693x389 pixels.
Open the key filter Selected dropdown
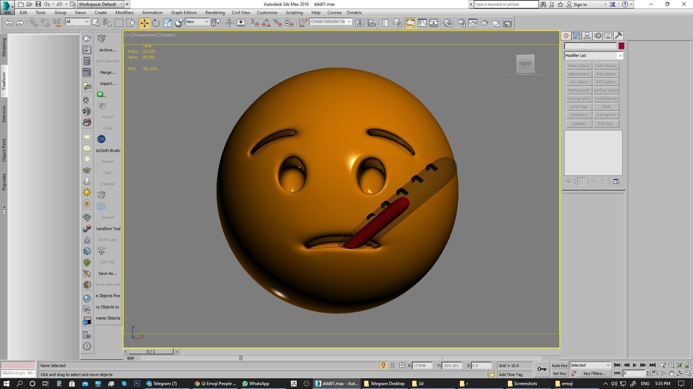(x=590, y=365)
